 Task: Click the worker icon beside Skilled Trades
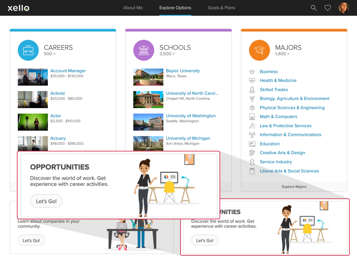point(252,90)
